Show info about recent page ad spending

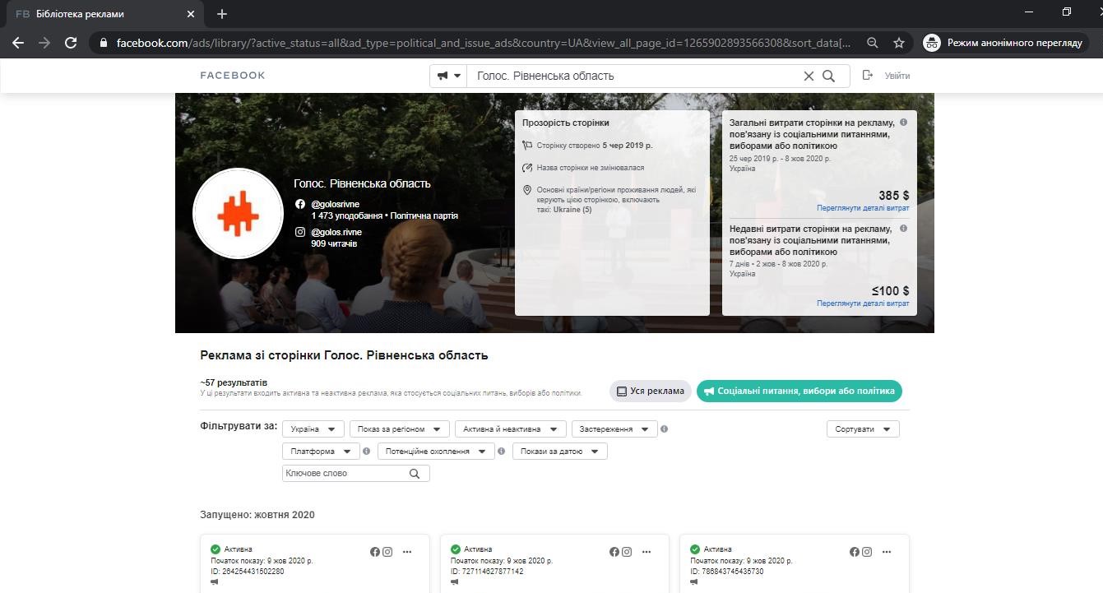903,229
